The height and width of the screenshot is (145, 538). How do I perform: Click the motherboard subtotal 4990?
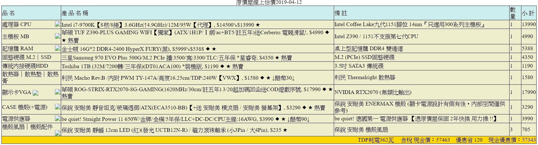527,36
